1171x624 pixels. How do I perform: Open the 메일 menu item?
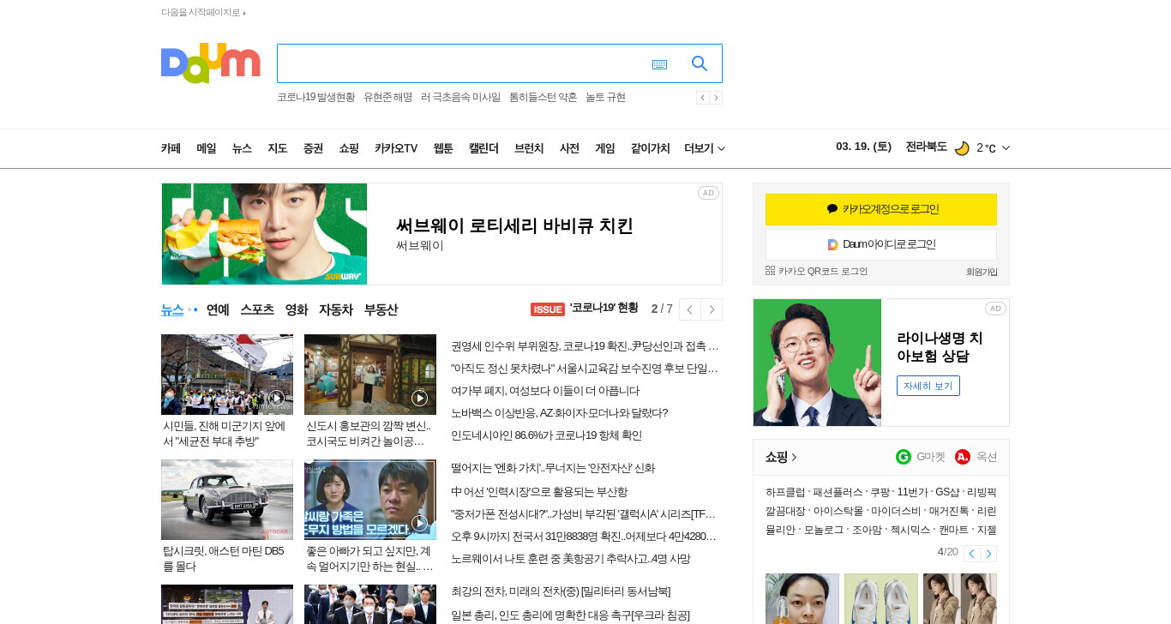(207, 148)
